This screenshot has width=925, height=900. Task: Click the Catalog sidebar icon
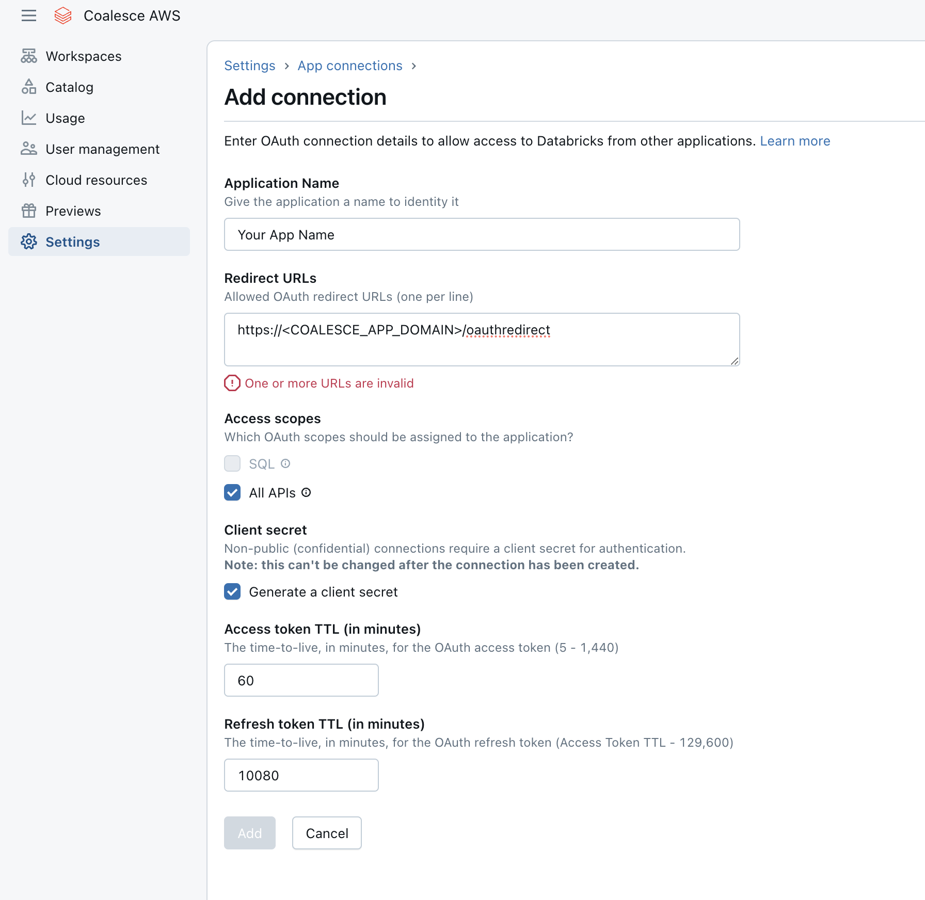pos(29,87)
